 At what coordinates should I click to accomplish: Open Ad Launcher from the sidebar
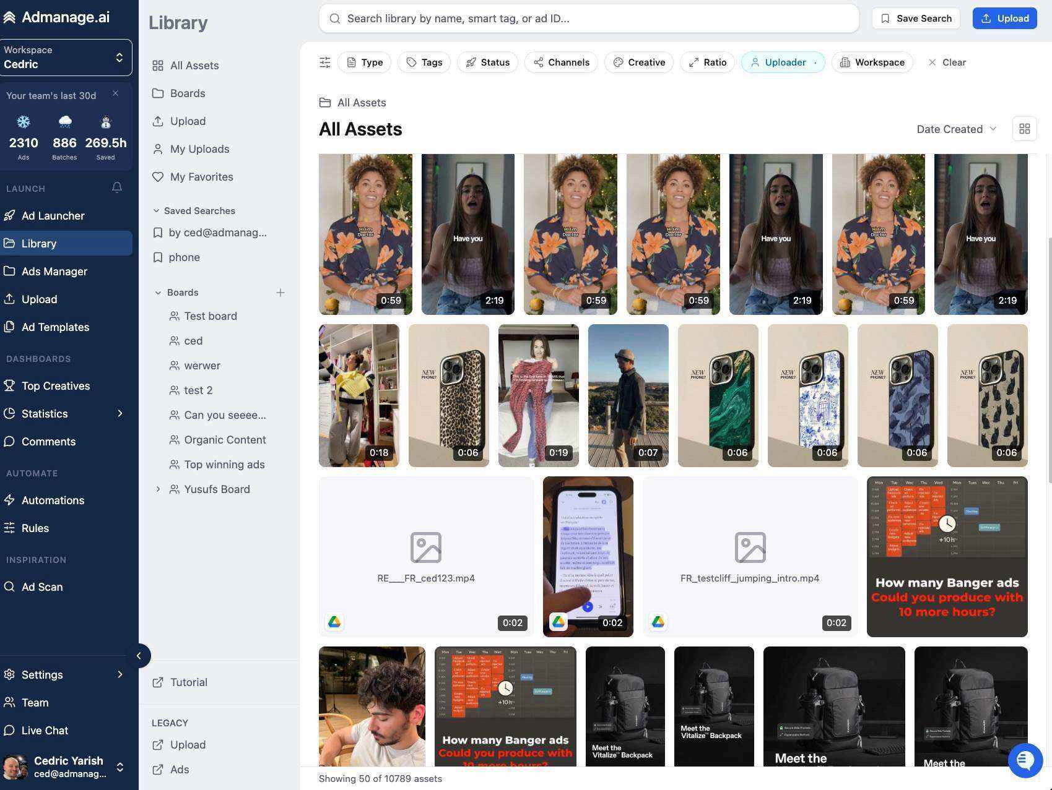(53, 215)
